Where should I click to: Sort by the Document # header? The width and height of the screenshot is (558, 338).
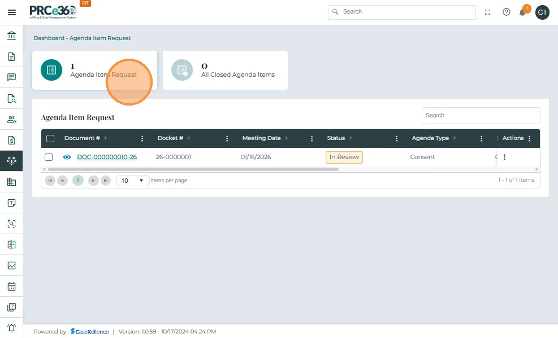tap(82, 138)
